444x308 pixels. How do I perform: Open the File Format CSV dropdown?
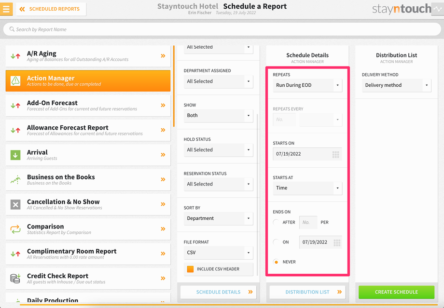point(218,253)
